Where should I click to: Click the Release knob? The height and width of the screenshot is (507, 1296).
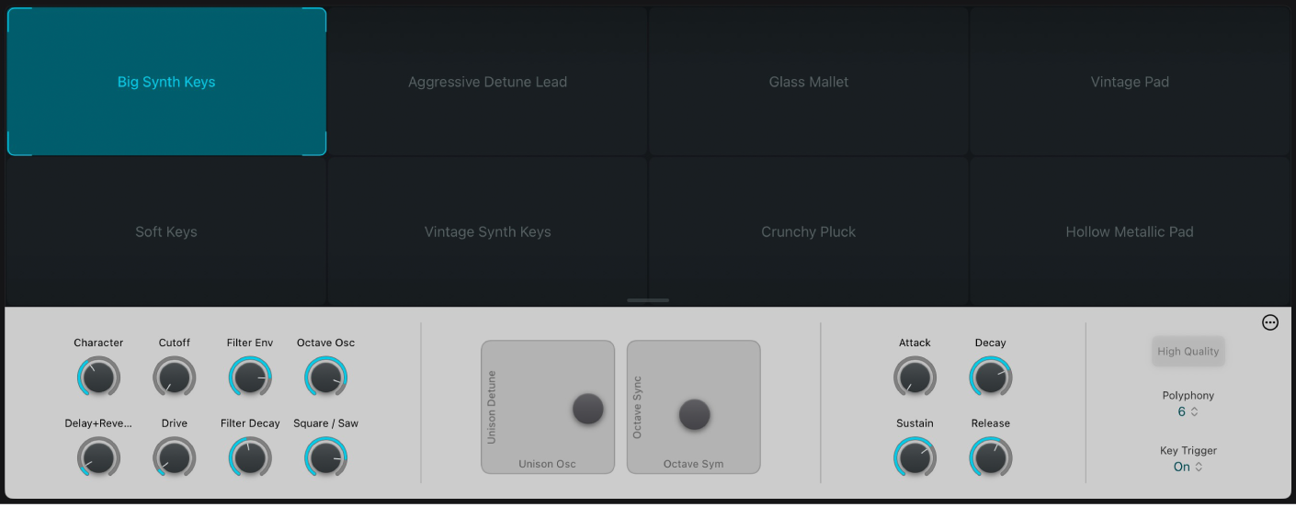click(990, 456)
